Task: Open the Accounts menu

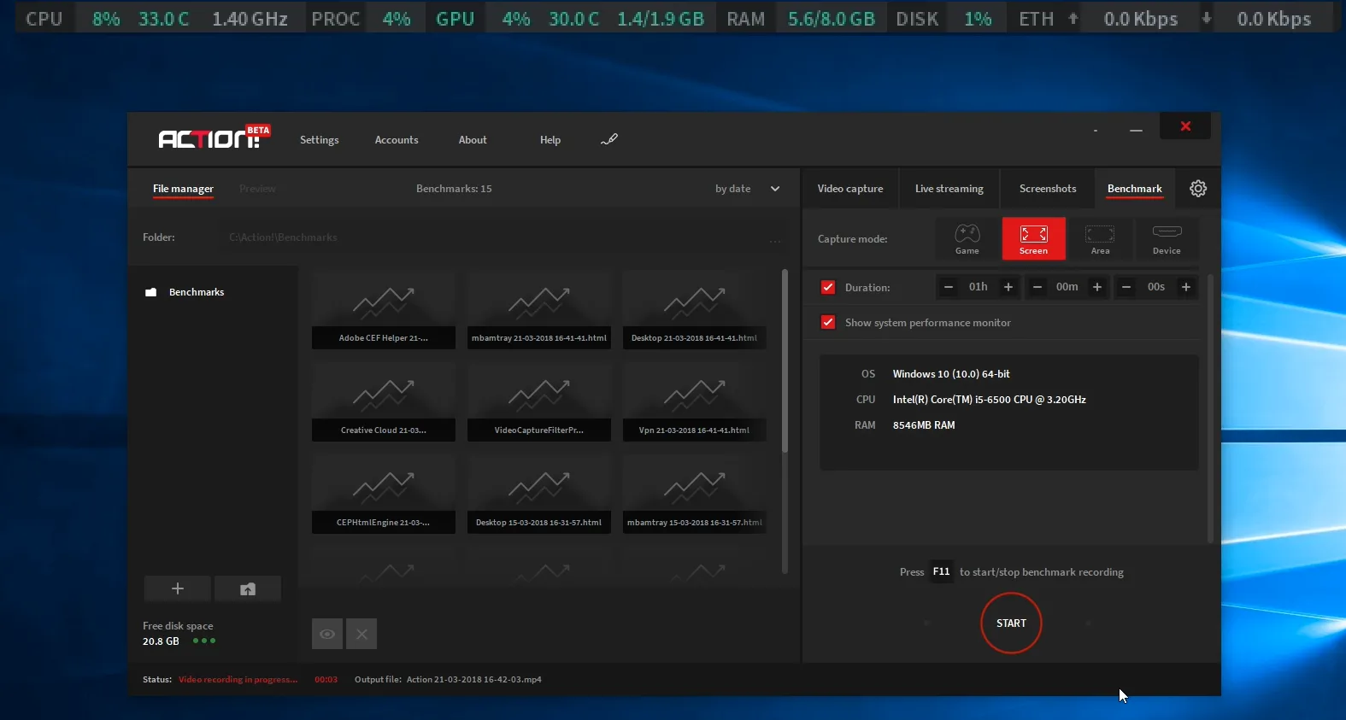Action: coord(397,140)
